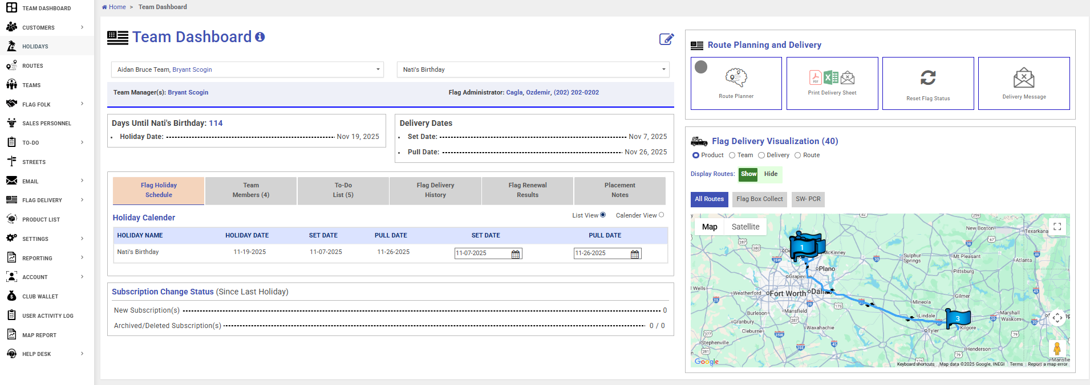
Task: Select the Holidays beach icon
Action: [11, 46]
